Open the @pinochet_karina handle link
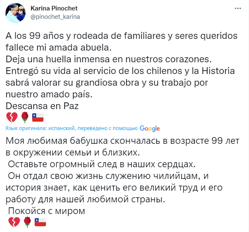The height and width of the screenshot is (232, 249). tap(55, 17)
